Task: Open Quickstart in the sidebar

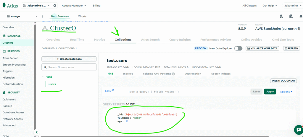Action: click(9, 100)
